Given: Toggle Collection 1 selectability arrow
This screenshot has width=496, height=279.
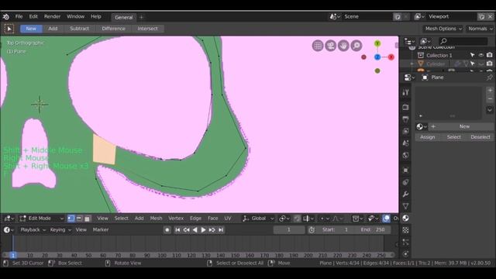Looking at the screenshot, I should (472, 55).
